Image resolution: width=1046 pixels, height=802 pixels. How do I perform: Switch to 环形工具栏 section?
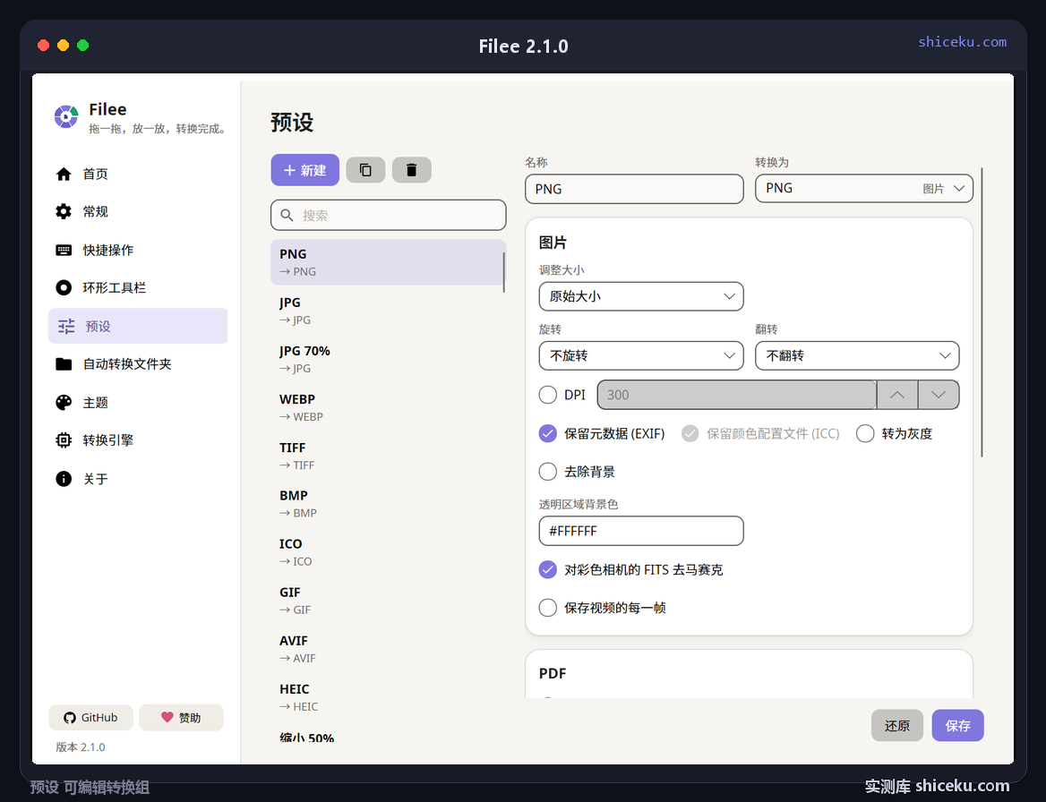pos(137,287)
